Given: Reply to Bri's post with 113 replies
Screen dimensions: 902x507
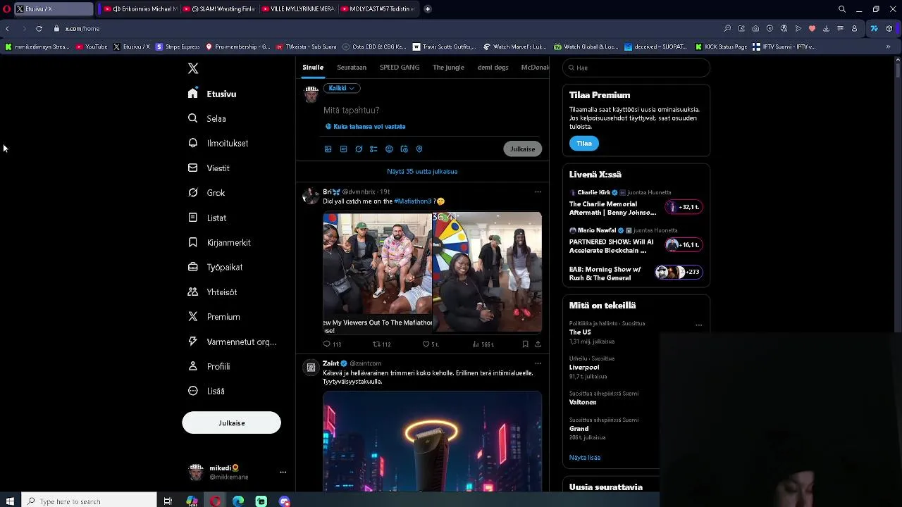Looking at the screenshot, I should point(332,344).
